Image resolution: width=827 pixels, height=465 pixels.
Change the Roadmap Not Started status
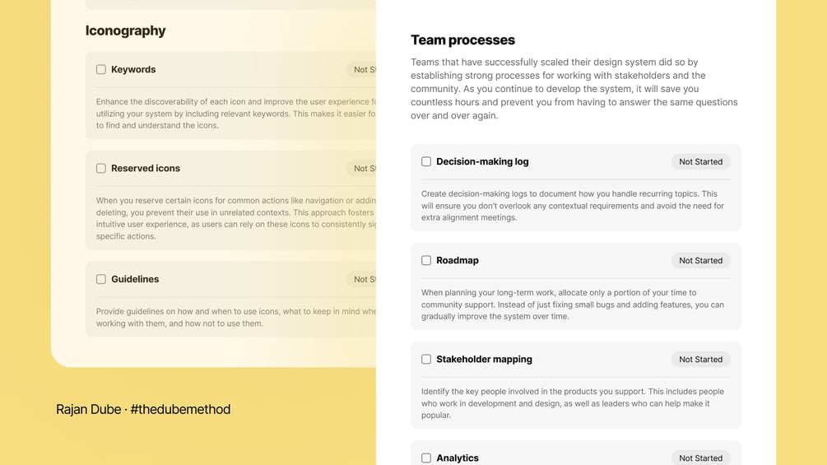700,261
